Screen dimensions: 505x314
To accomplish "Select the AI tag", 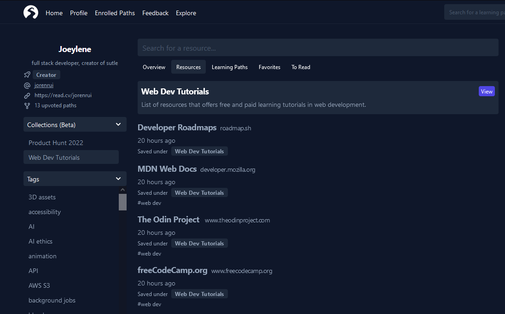I will pos(31,227).
